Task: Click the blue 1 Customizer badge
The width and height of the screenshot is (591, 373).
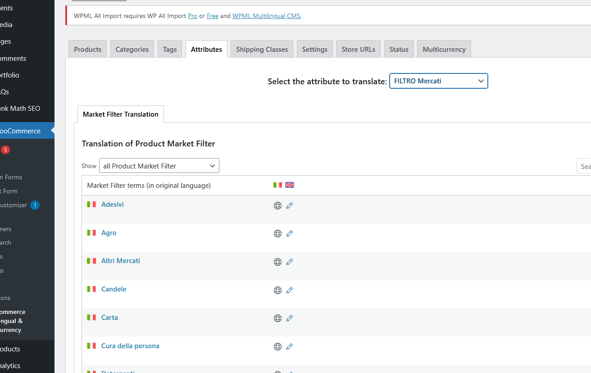Action: pyautogui.click(x=35, y=205)
